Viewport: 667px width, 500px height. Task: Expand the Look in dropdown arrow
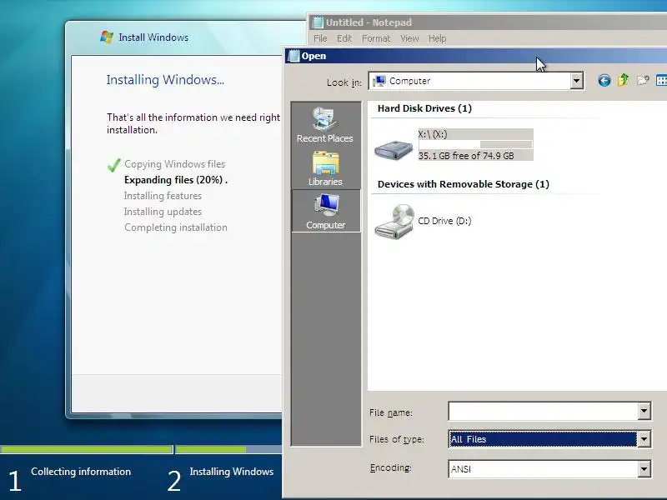pos(576,81)
